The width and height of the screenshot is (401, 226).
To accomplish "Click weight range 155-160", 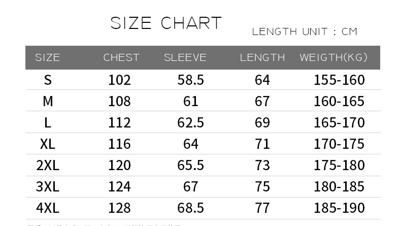I will (x=339, y=80).
